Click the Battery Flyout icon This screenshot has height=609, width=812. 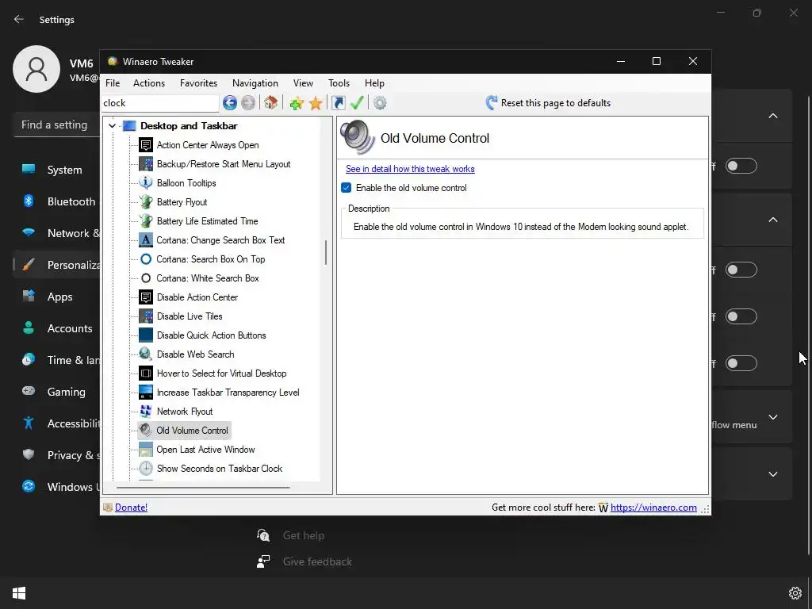(x=146, y=202)
